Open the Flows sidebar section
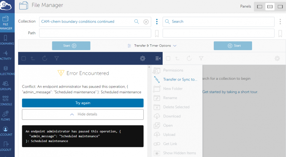Screen dimensions: 286x157 click(6, 116)
